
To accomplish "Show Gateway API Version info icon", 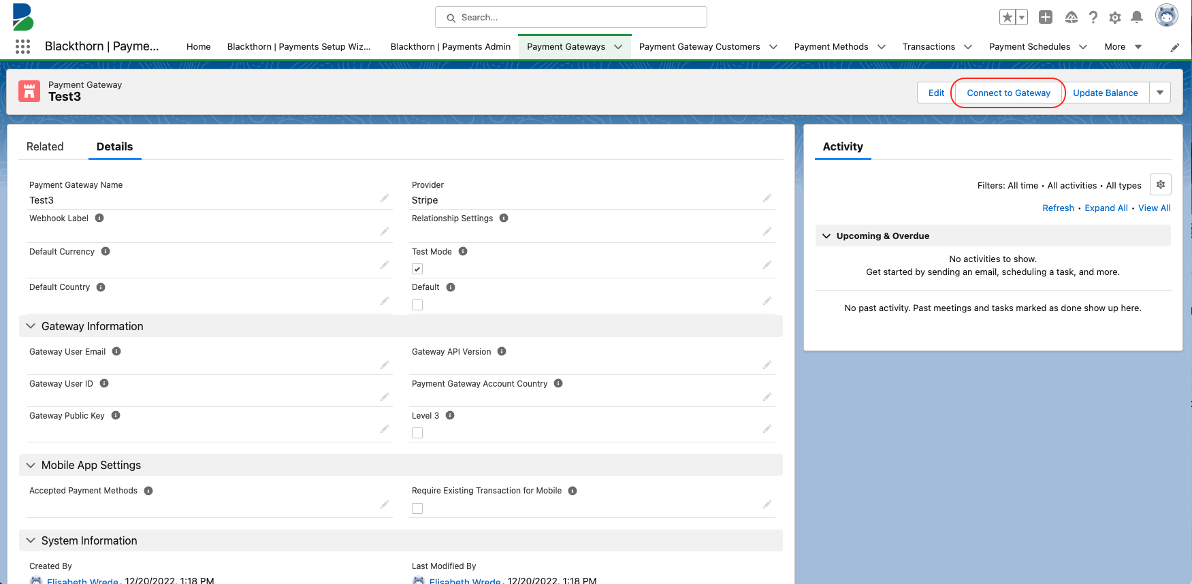I will click(x=502, y=351).
